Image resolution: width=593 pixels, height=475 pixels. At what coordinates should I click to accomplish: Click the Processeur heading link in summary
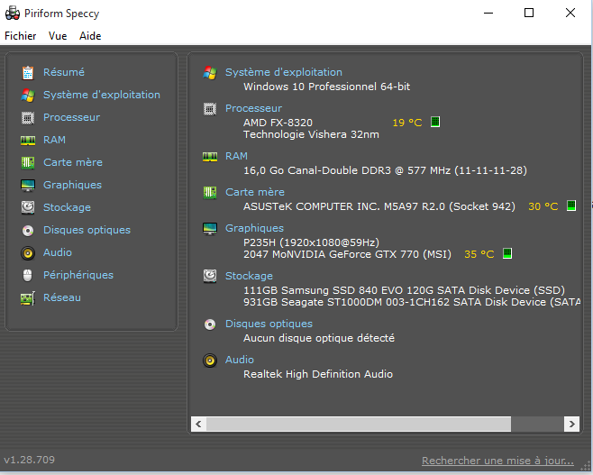click(x=254, y=108)
